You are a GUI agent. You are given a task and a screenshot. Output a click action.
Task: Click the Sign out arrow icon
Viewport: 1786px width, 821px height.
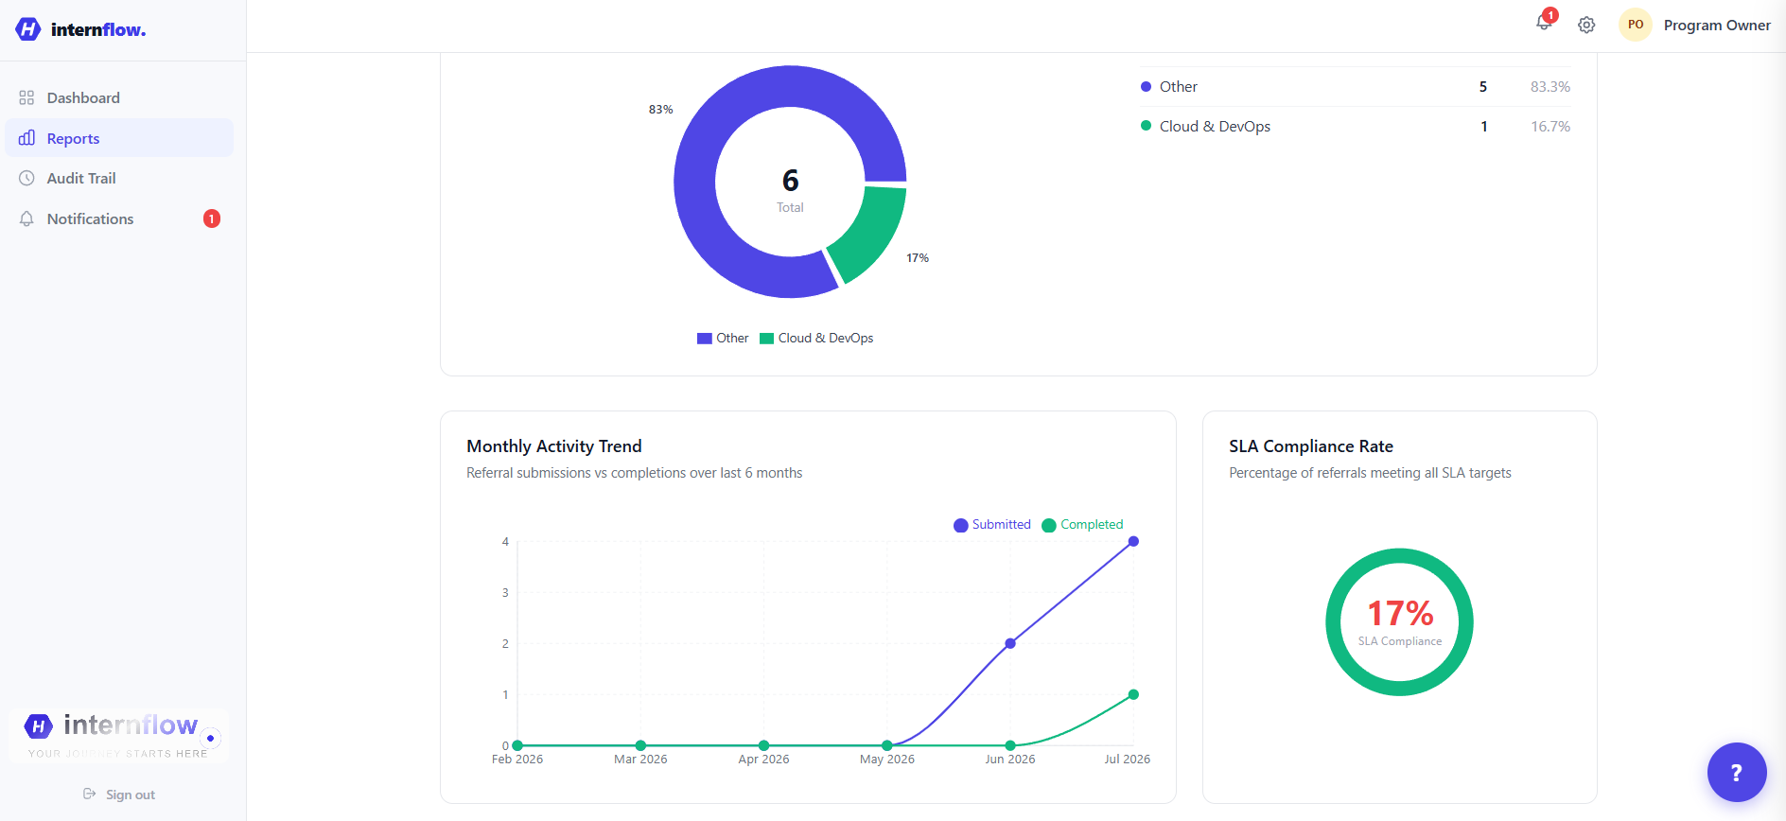point(90,794)
